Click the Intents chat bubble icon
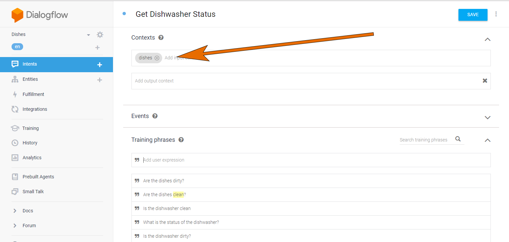 (x=15, y=64)
